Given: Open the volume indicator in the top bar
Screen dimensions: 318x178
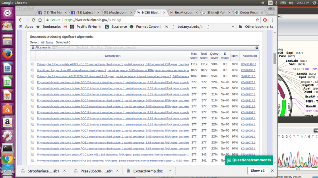Looking at the screenshot, I should point(291,3).
